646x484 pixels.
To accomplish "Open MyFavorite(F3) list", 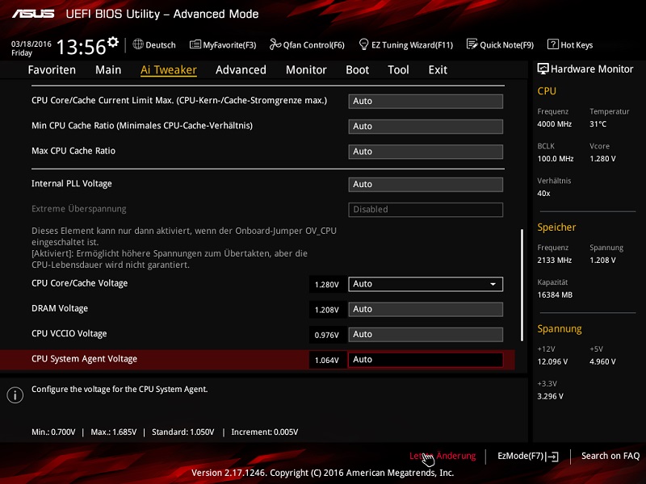I will pos(223,45).
